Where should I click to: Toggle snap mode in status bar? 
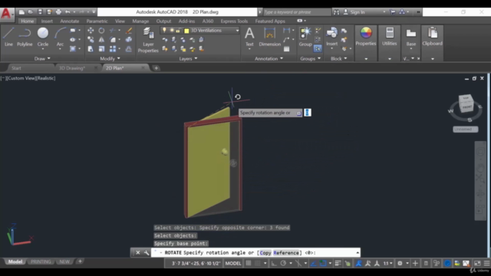click(258, 263)
